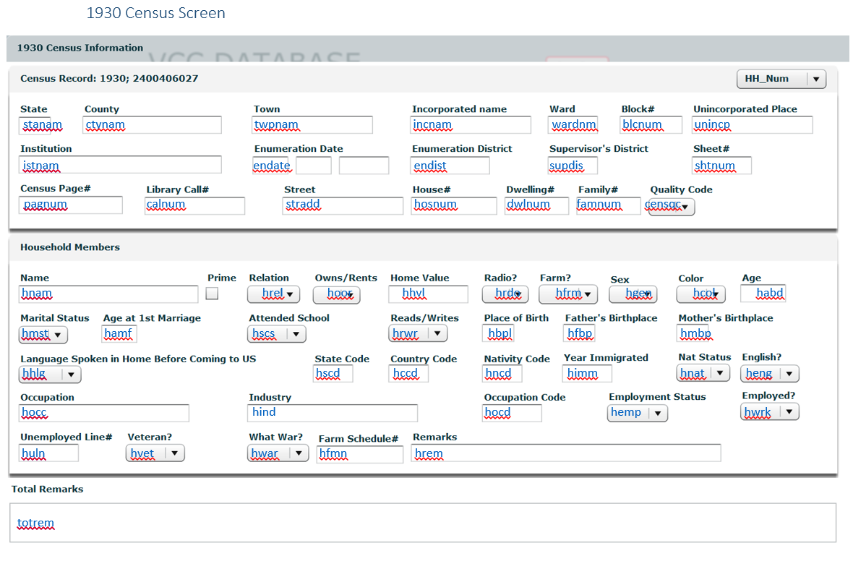
Task: Click the State input field
Action: 42,125
